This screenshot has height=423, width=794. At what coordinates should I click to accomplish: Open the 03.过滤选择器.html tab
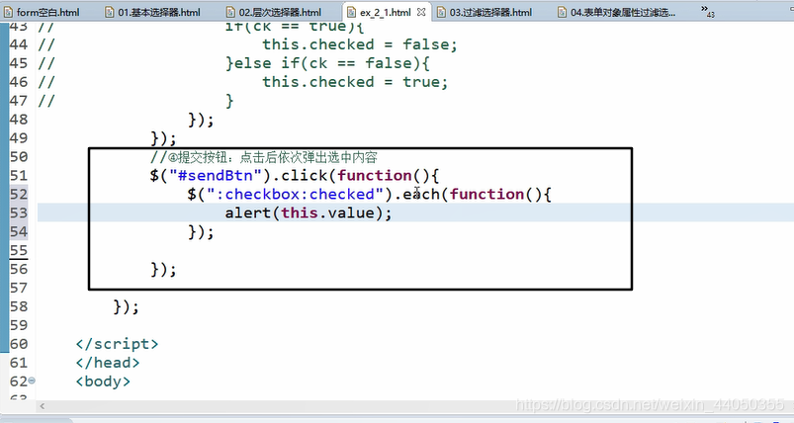point(485,12)
